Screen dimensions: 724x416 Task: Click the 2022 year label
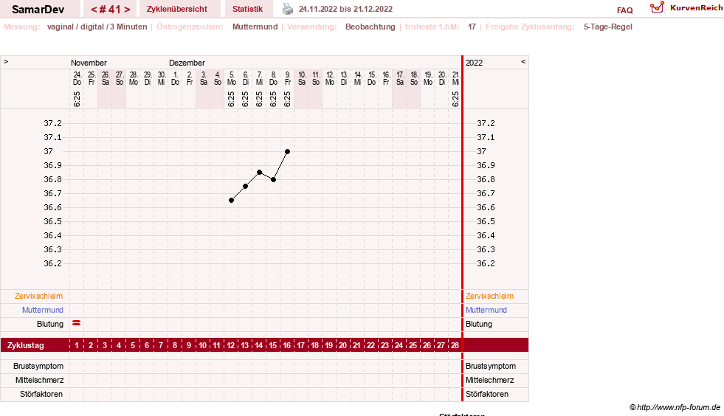[475, 63]
